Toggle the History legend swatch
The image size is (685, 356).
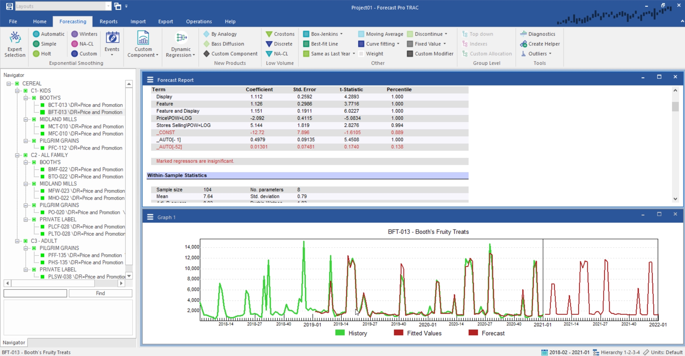coord(340,333)
